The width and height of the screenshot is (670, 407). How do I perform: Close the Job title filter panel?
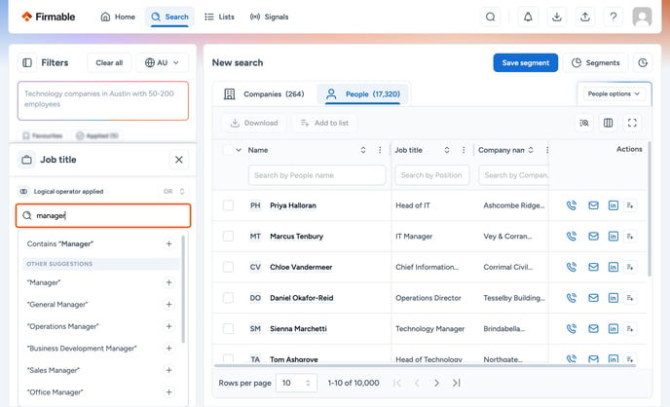(178, 160)
